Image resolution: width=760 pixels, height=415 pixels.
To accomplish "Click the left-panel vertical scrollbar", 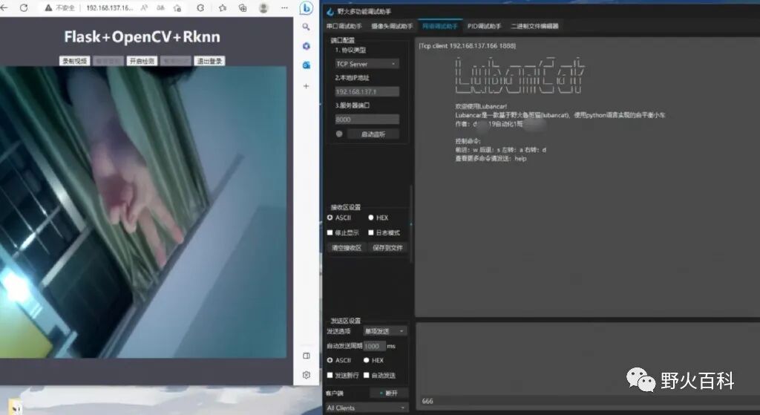I will (411, 224).
